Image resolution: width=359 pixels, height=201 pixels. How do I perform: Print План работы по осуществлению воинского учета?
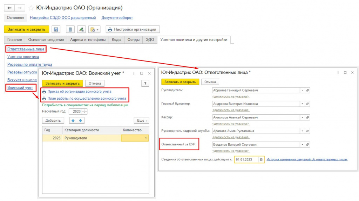87,99
